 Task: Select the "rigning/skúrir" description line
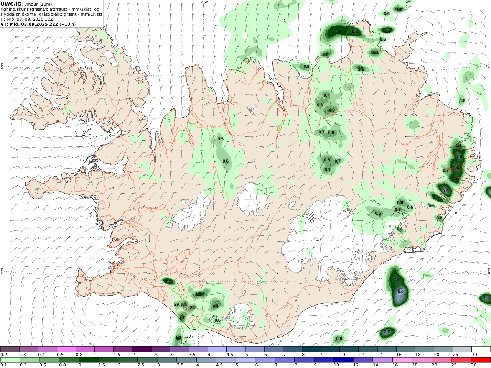[x=50, y=9]
